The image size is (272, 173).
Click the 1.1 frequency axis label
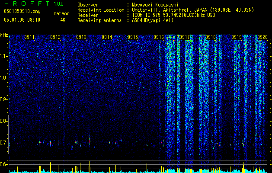pyautogui.click(x=3, y=56)
